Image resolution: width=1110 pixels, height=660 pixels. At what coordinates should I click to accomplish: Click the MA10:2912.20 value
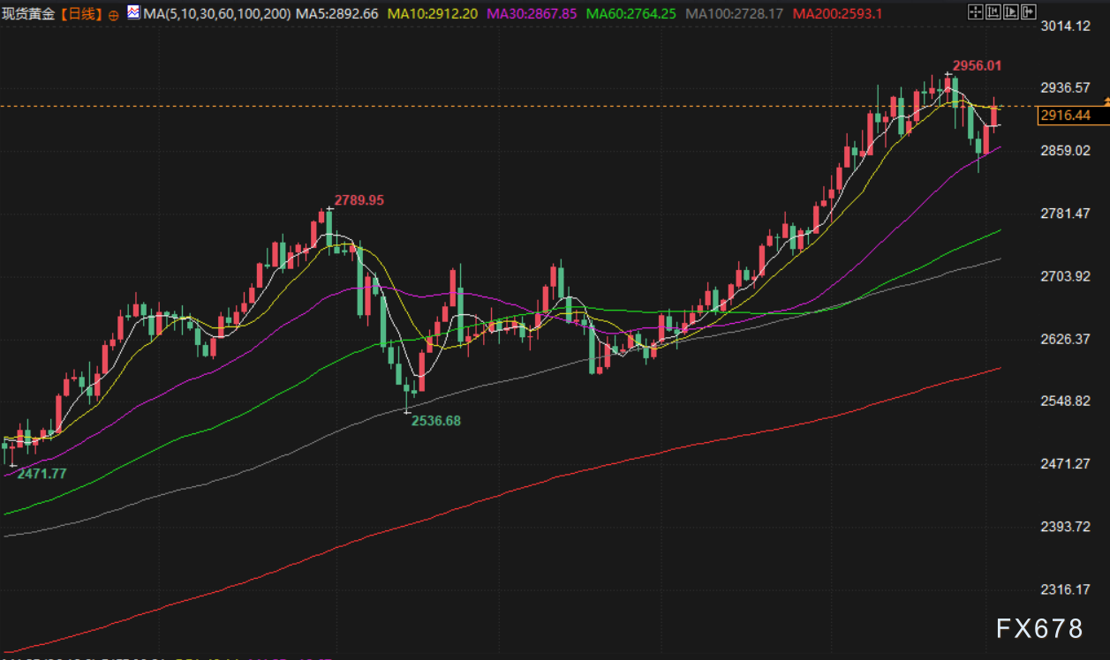point(433,14)
